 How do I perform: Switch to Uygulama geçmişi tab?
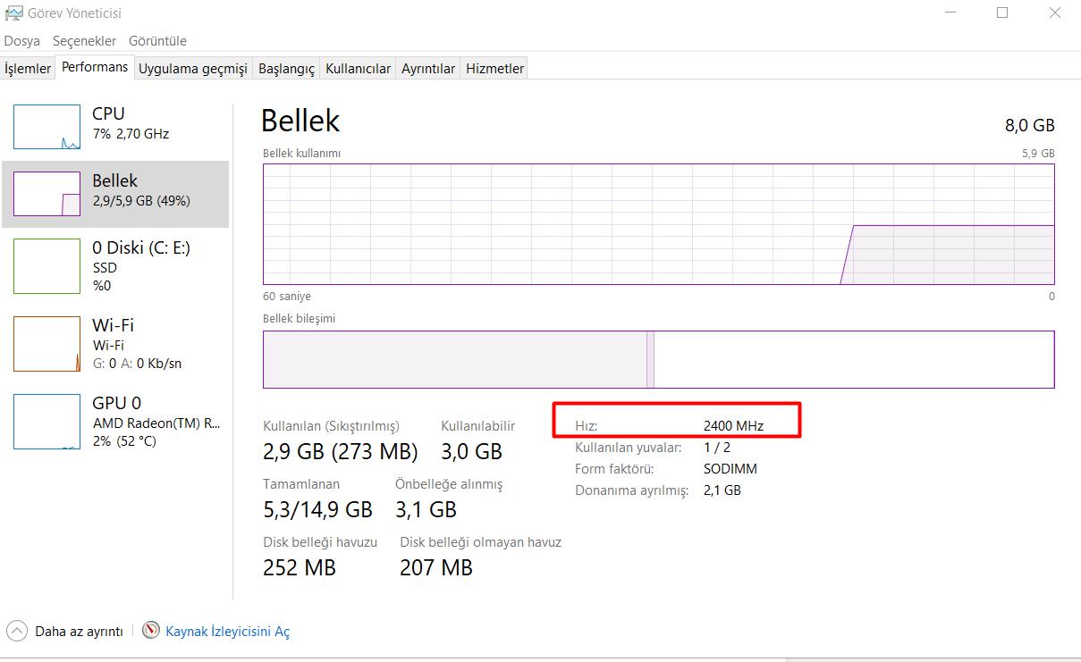192,69
